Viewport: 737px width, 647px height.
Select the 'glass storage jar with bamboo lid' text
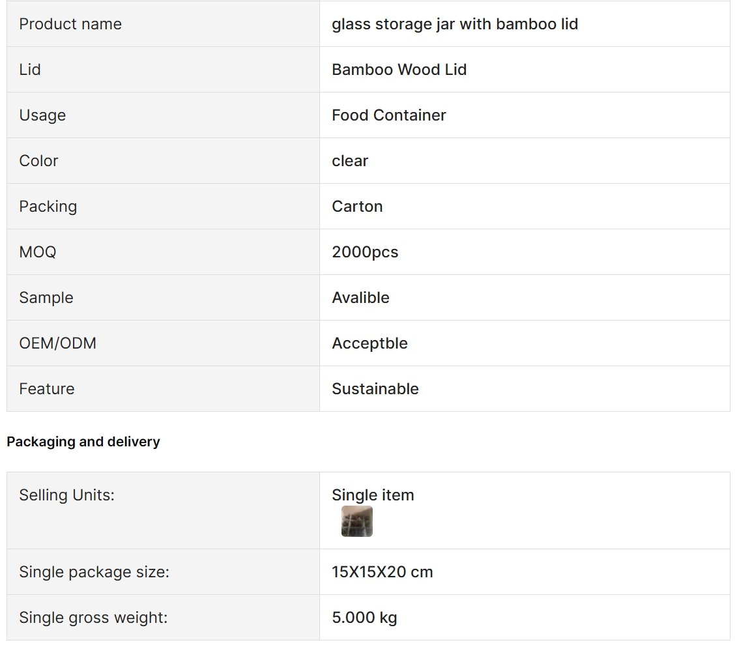pyautogui.click(x=454, y=24)
